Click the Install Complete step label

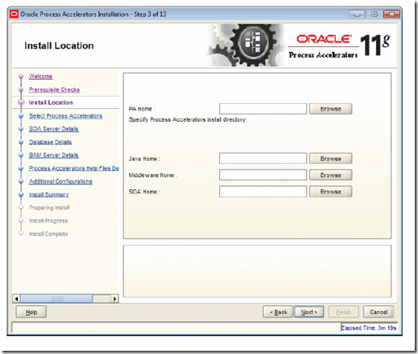pyautogui.click(x=49, y=234)
